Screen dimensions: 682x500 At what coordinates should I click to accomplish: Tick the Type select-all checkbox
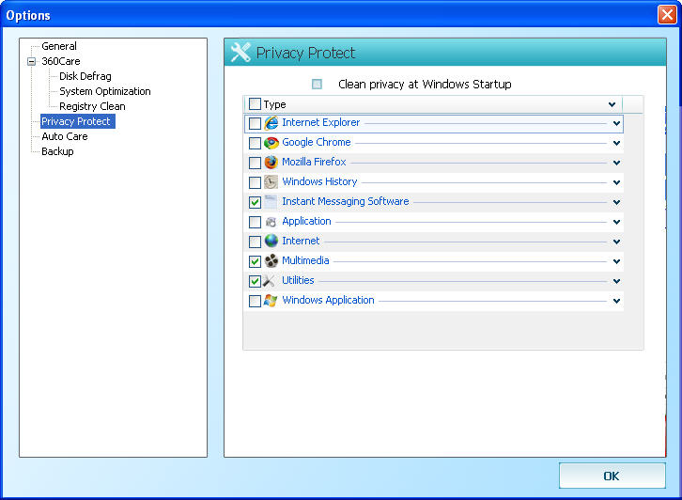pos(255,104)
